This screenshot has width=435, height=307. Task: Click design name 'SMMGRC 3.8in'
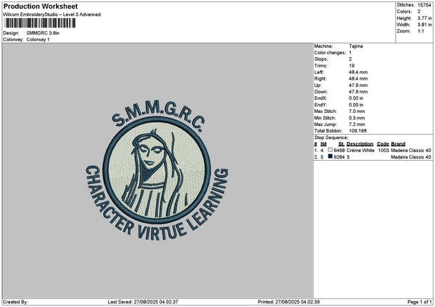pos(43,33)
